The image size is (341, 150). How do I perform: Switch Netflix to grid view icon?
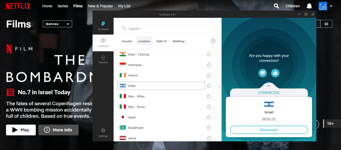326,24
